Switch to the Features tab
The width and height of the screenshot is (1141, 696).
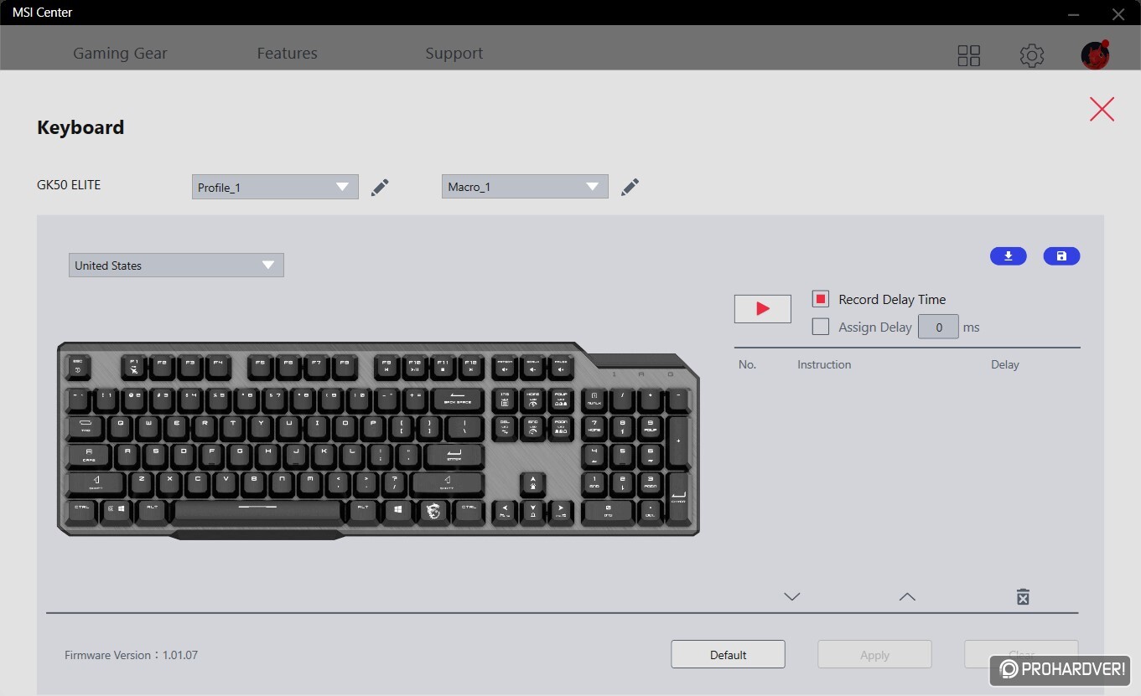coord(287,53)
